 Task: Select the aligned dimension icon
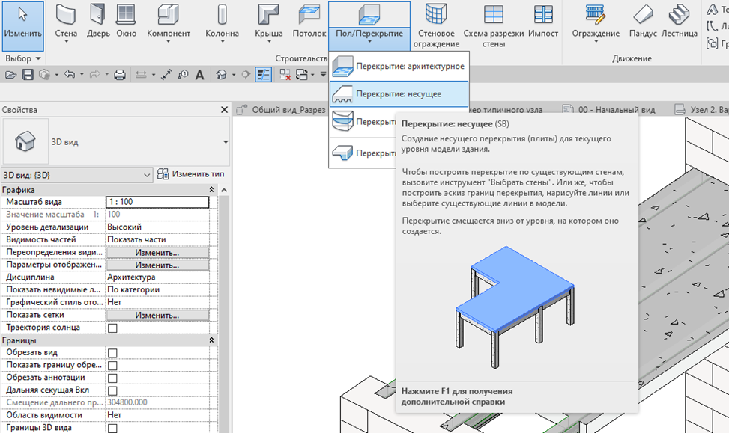pos(166,74)
